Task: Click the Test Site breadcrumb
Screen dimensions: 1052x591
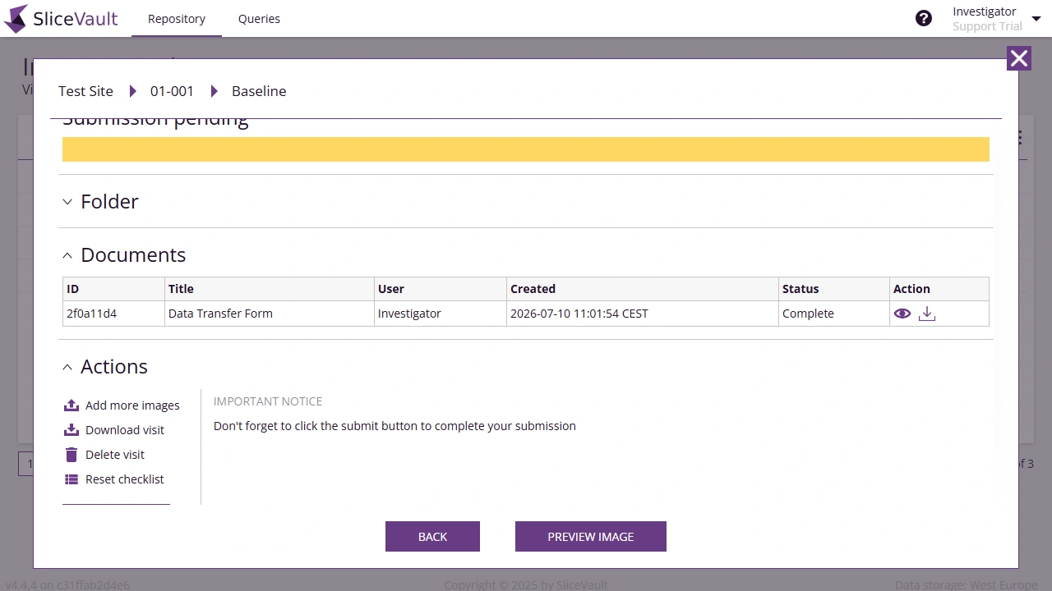Action: [x=85, y=91]
